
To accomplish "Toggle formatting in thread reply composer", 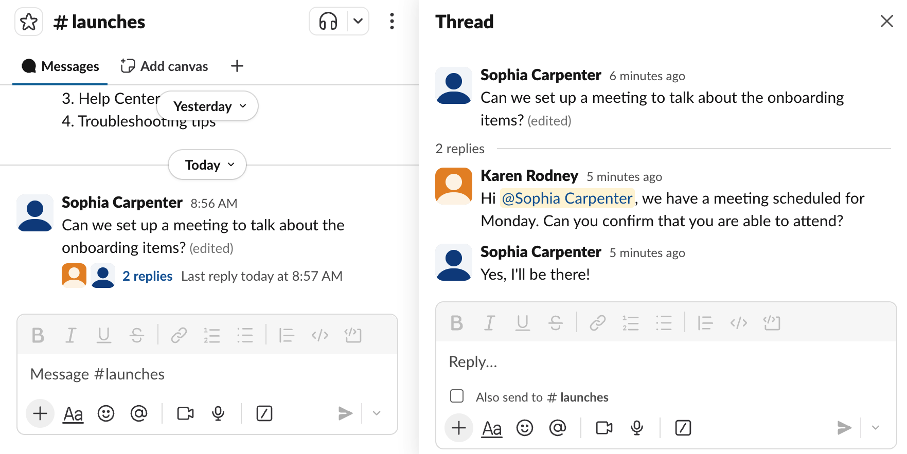I will click(x=491, y=428).
